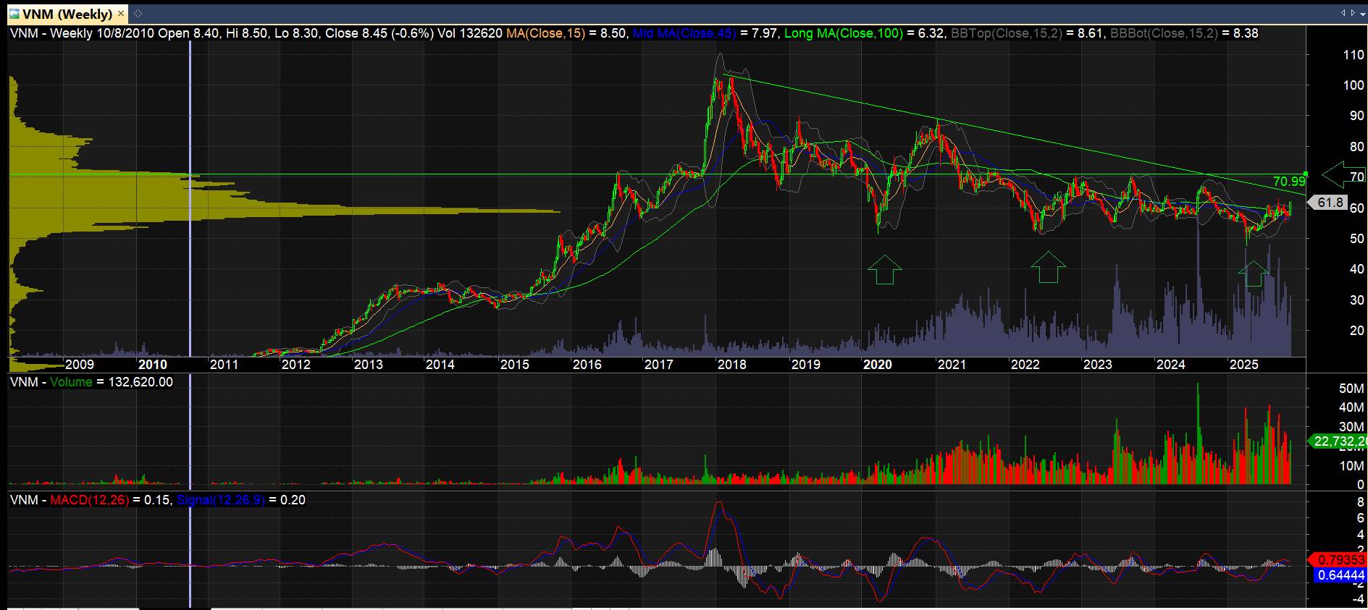Image resolution: width=1368 pixels, height=610 pixels.
Task: Click the 2018 label on time axis
Action: pyautogui.click(x=731, y=365)
